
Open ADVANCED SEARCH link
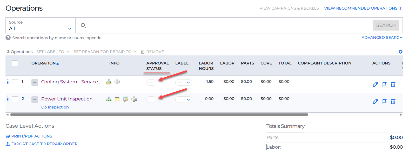(x=382, y=38)
